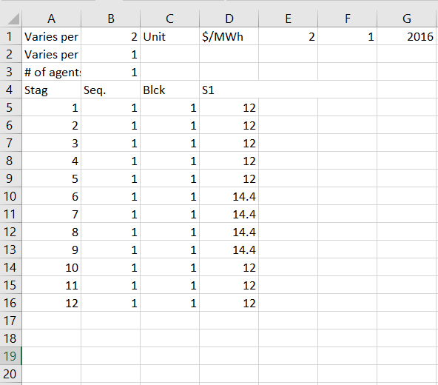438x385 pixels.
Task: Click the first 14.4 value in row 10
Action: (229, 196)
